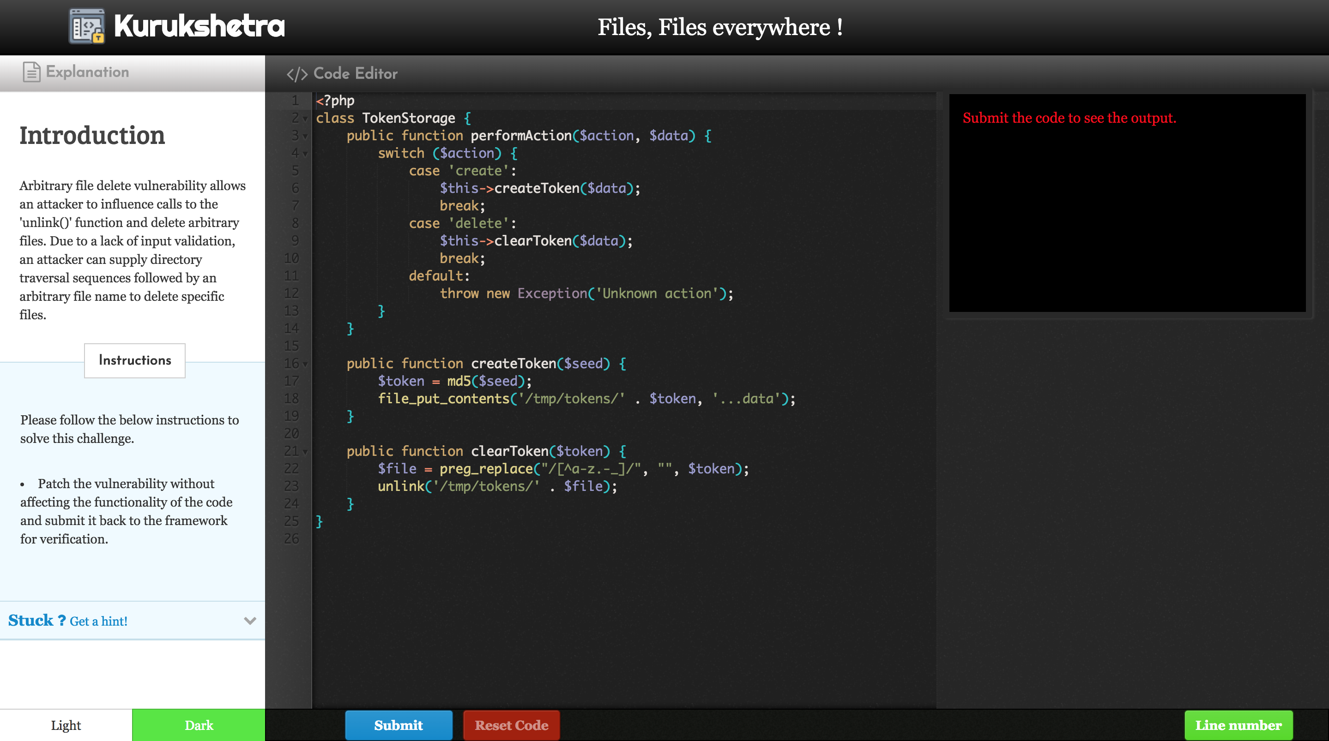
Task: Collapse performAction function fold on line 3
Action: (305, 137)
